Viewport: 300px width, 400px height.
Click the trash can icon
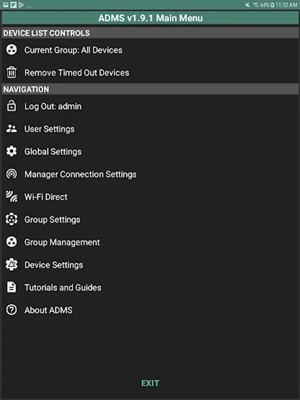coord(12,72)
